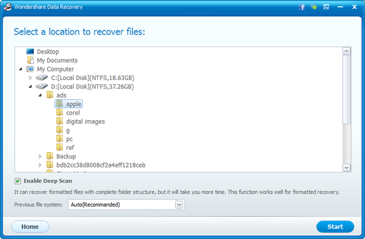This screenshot has height=239, width=365.
Task: Click the g folder icon
Action: tap(60, 130)
